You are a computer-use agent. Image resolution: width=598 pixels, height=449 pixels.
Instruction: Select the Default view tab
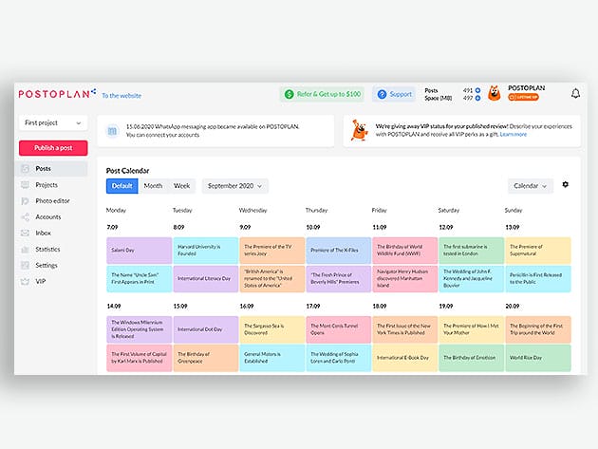[121, 186]
